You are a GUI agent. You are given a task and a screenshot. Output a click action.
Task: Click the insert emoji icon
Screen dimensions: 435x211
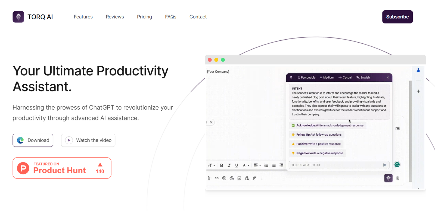point(224,178)
